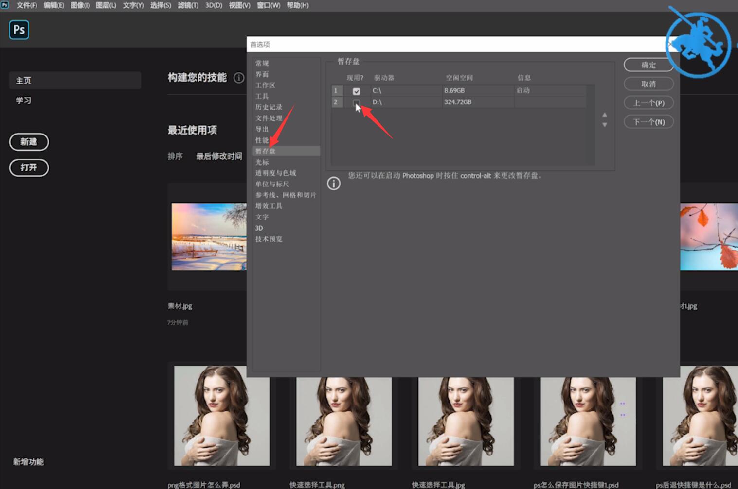Open the 快速选择工具.jpg thumbnail

point(466,422)
